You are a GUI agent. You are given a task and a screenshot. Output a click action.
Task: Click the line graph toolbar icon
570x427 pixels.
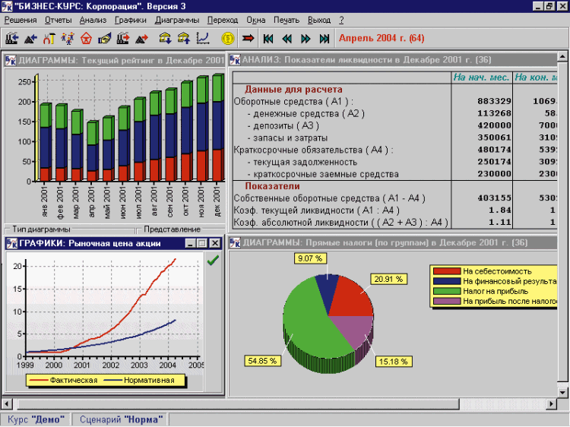pyautogui.click(x=203, y=38)
